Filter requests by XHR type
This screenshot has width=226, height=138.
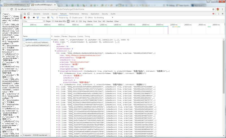pyautogui.click(x=73, y=21)
